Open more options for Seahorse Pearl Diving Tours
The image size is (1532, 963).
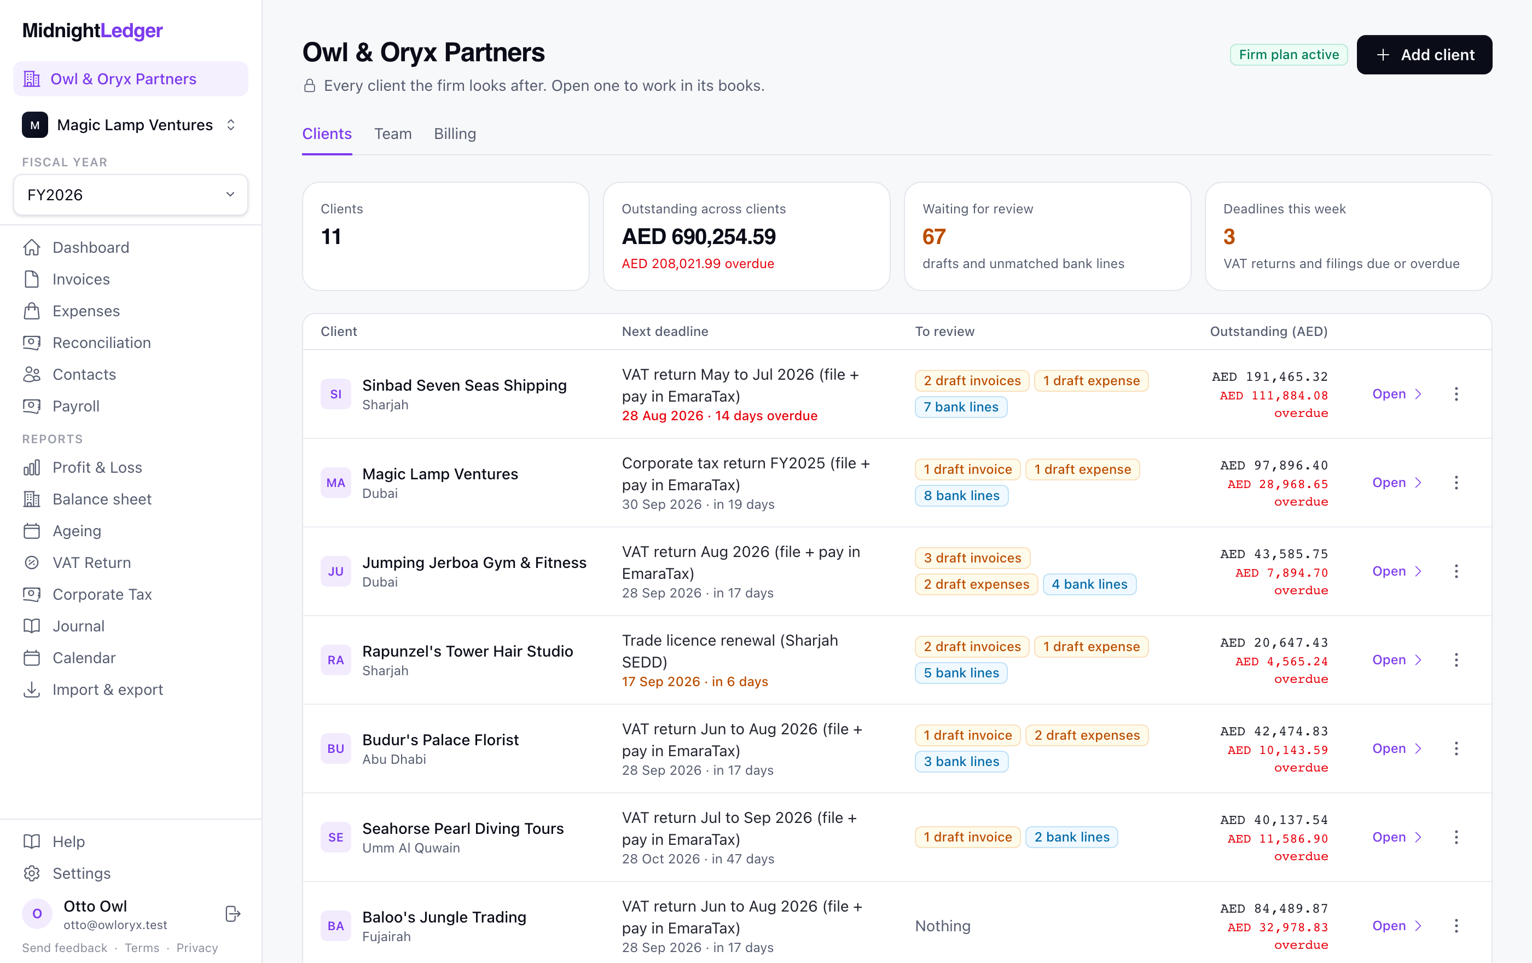click(x=1456, y=837)
